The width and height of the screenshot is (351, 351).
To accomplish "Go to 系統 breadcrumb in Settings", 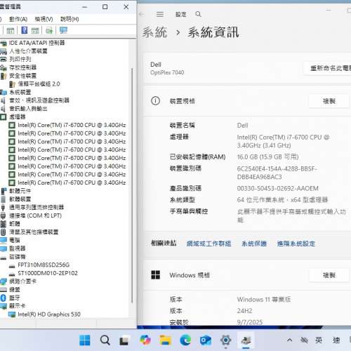I will pos(154,32).
